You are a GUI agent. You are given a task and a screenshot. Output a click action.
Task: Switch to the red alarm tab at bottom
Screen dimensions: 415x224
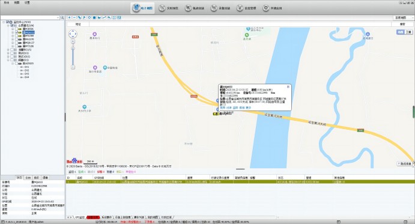(x=93, y=217)
